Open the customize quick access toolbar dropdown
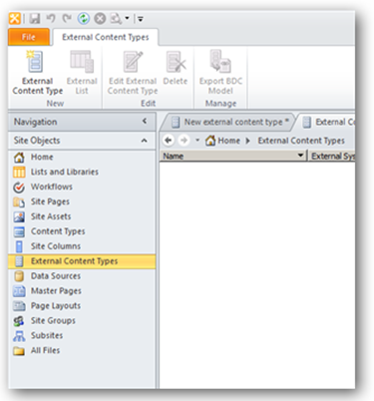The width and height of the screenshot is (374, 401). click(x=141, y=19)
